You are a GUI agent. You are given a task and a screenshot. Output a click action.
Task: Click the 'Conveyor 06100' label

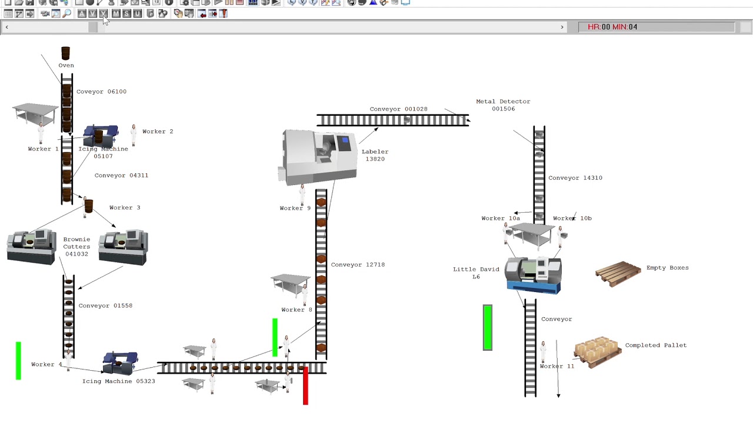click(x=101, y=92)
